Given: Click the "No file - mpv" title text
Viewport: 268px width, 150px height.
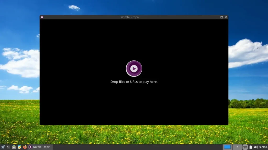Looking at the screenshot, I should point(130,17).
